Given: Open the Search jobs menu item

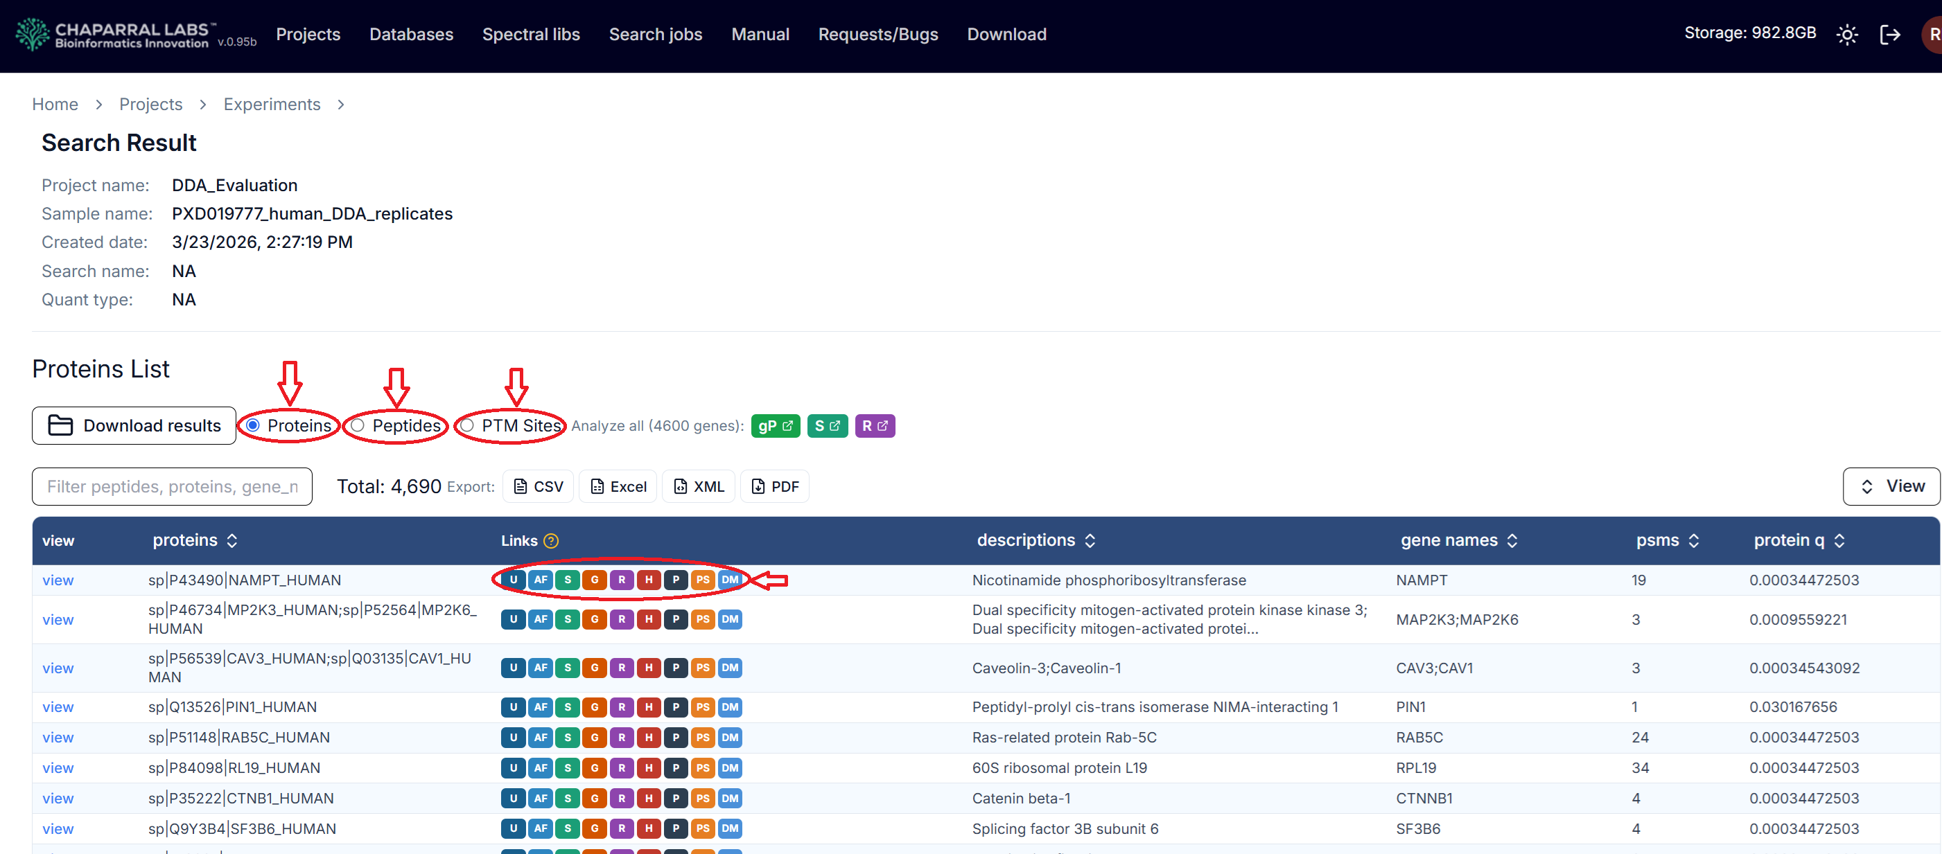Looking at the screenshot, I should click(x=655, y=35).
